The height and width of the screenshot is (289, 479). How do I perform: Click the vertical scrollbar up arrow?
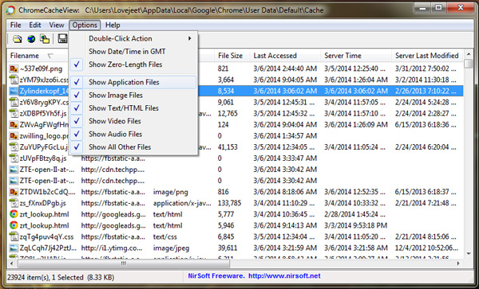pyautogui.click(x=469, y=54)
